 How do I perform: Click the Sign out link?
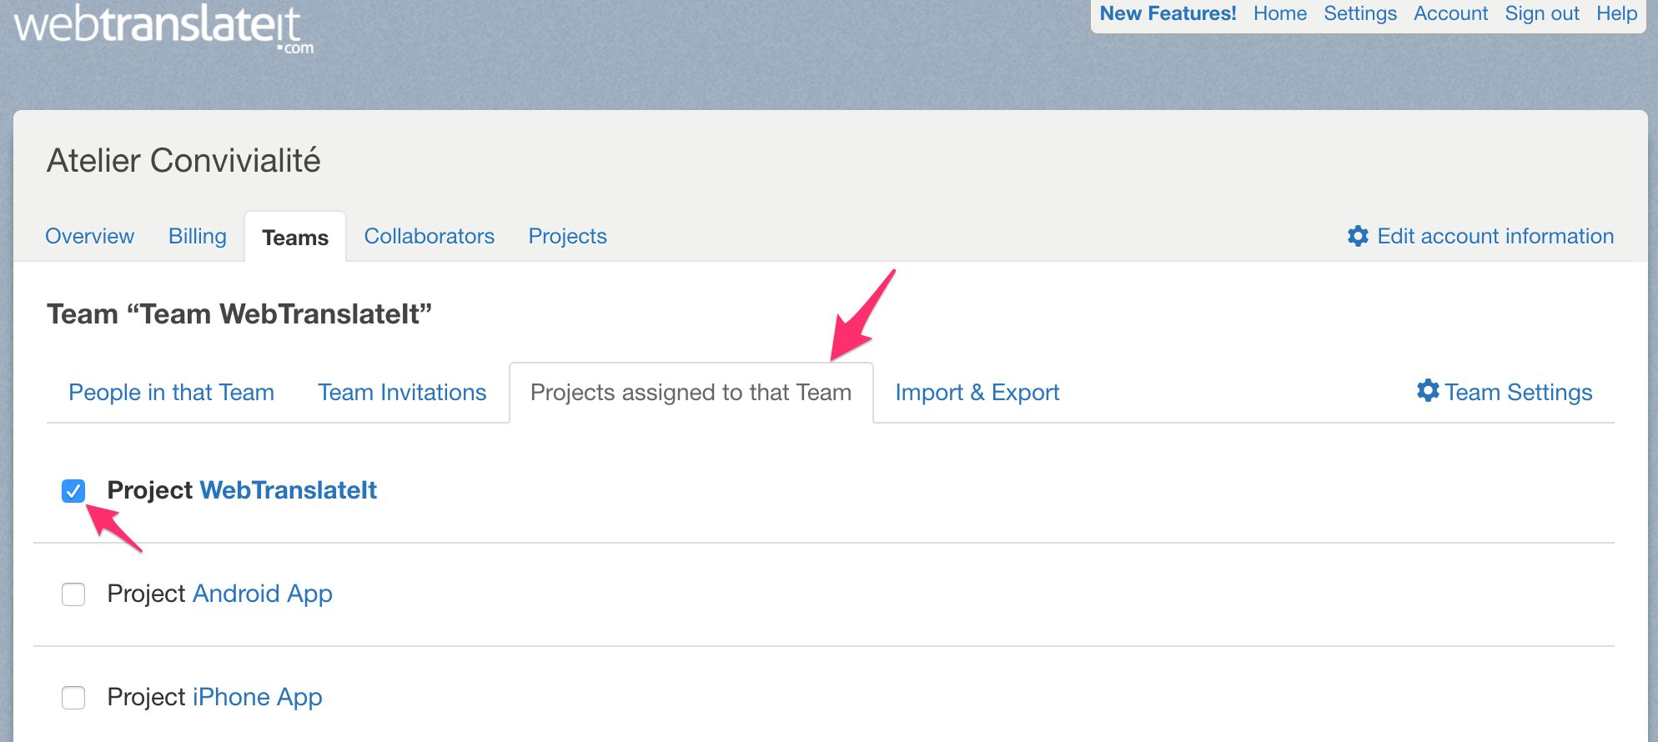coord(1541,13)
